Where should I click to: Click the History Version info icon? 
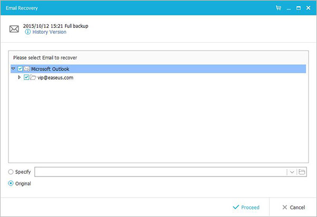pyautogui.click(x=27, y=32)
